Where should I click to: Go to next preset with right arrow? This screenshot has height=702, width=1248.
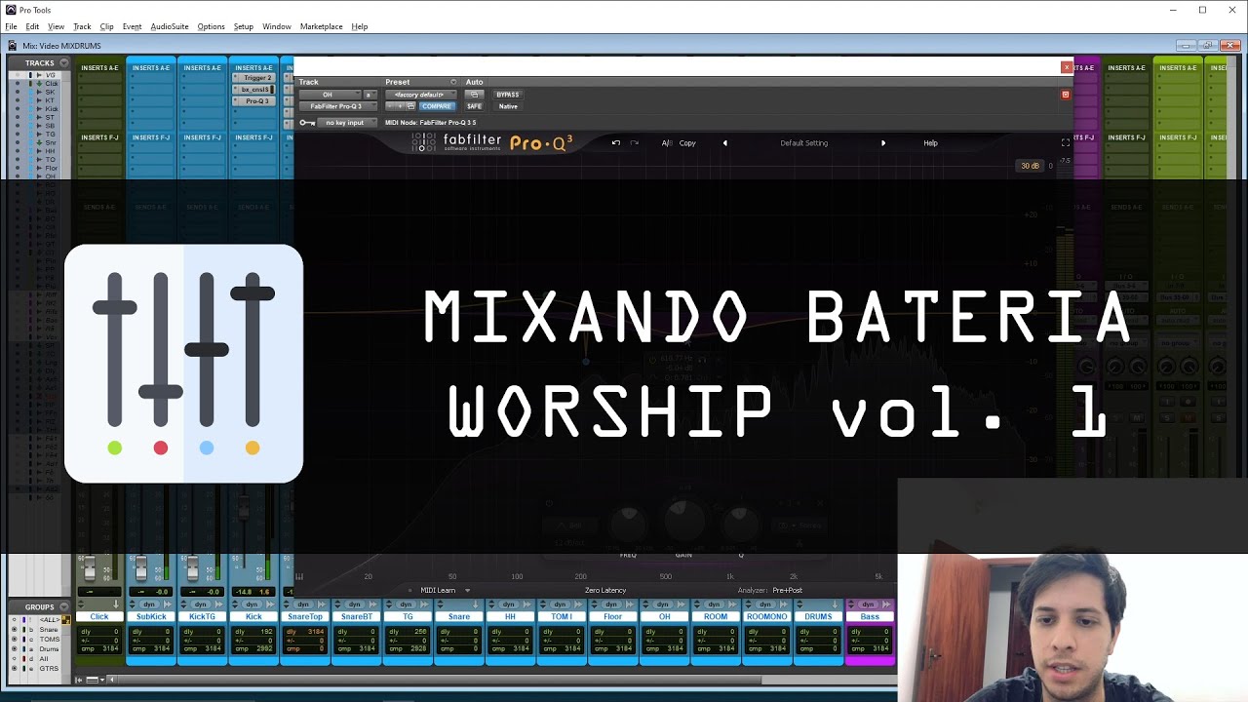click(883, 143)
